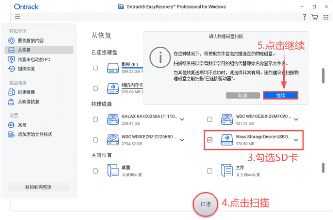Uncheck the Mass Storage Device USB checkbox

tap(210, 140)
